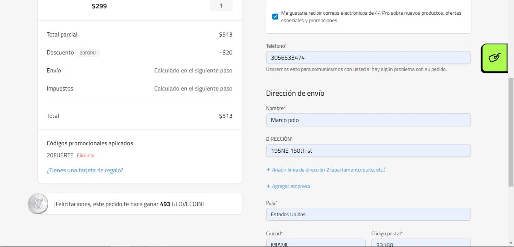Add address line 2 link
Viewport: 514px width, 247px height.
[326, 170]
